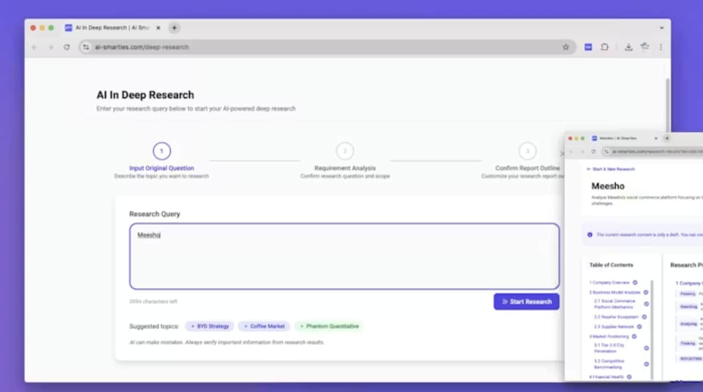Viewport: 703px width, 392px height.
Task: Click the Start Research button
Action: coord(526,301)
